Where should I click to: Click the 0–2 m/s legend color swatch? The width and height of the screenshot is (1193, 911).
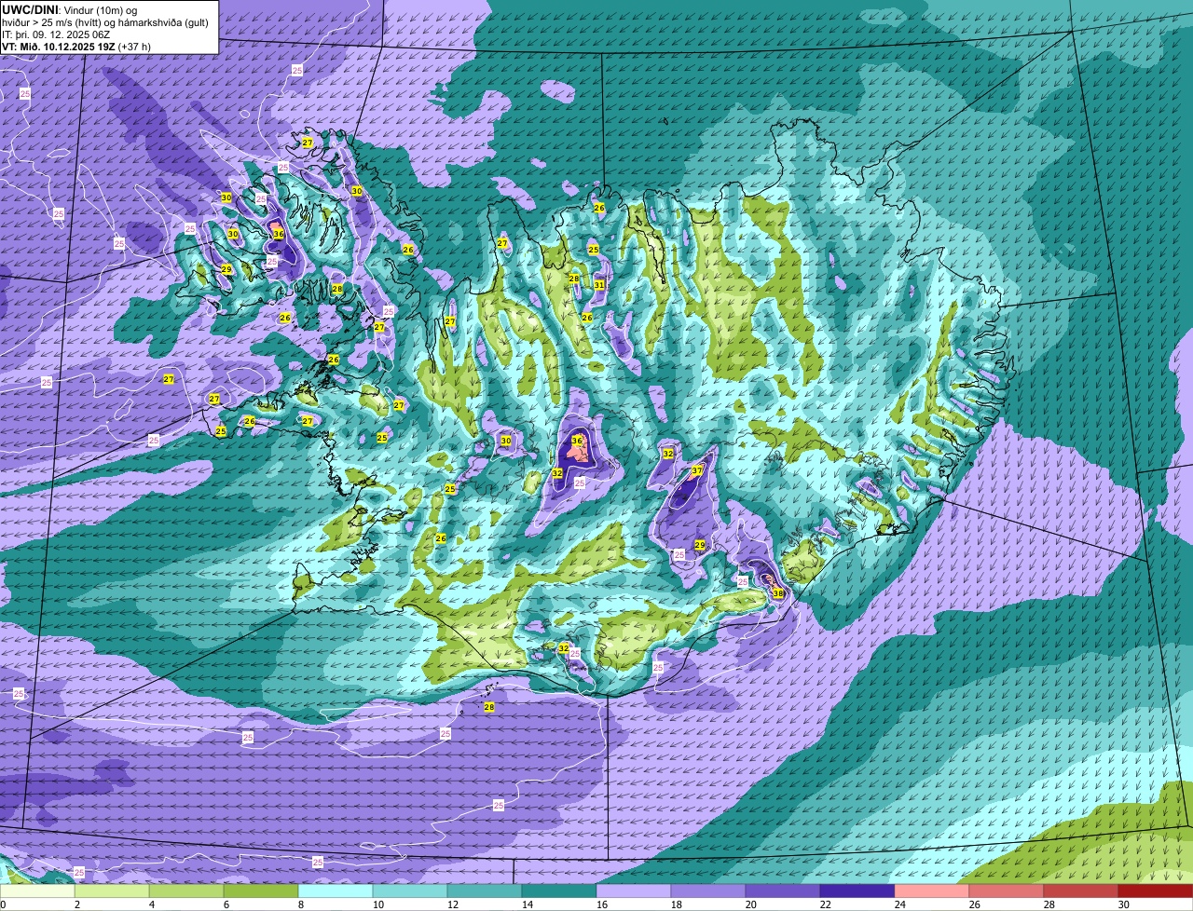pos(37,891)
